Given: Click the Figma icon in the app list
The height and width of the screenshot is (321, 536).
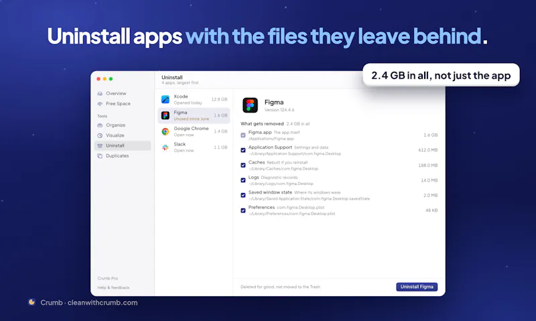Looking at the screenshot, I should coord(165,115).
